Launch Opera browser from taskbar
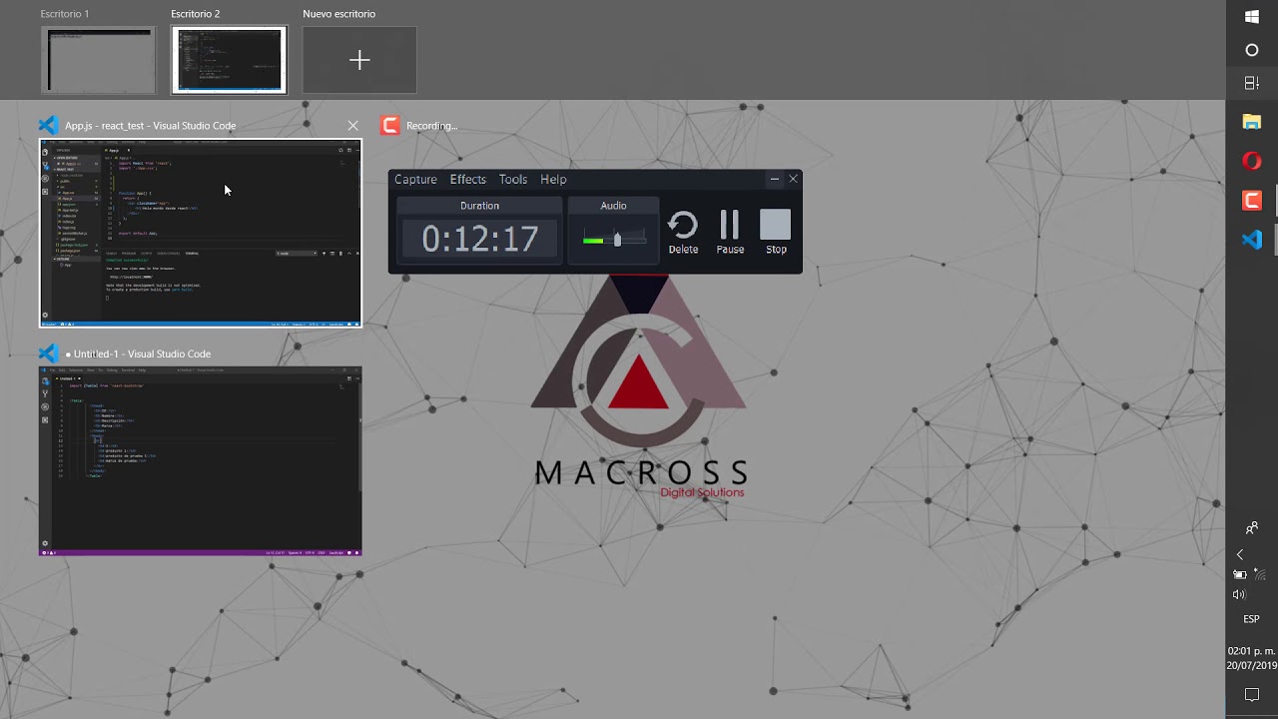Screen dimensions: 1278x719 coord(1252,161)
